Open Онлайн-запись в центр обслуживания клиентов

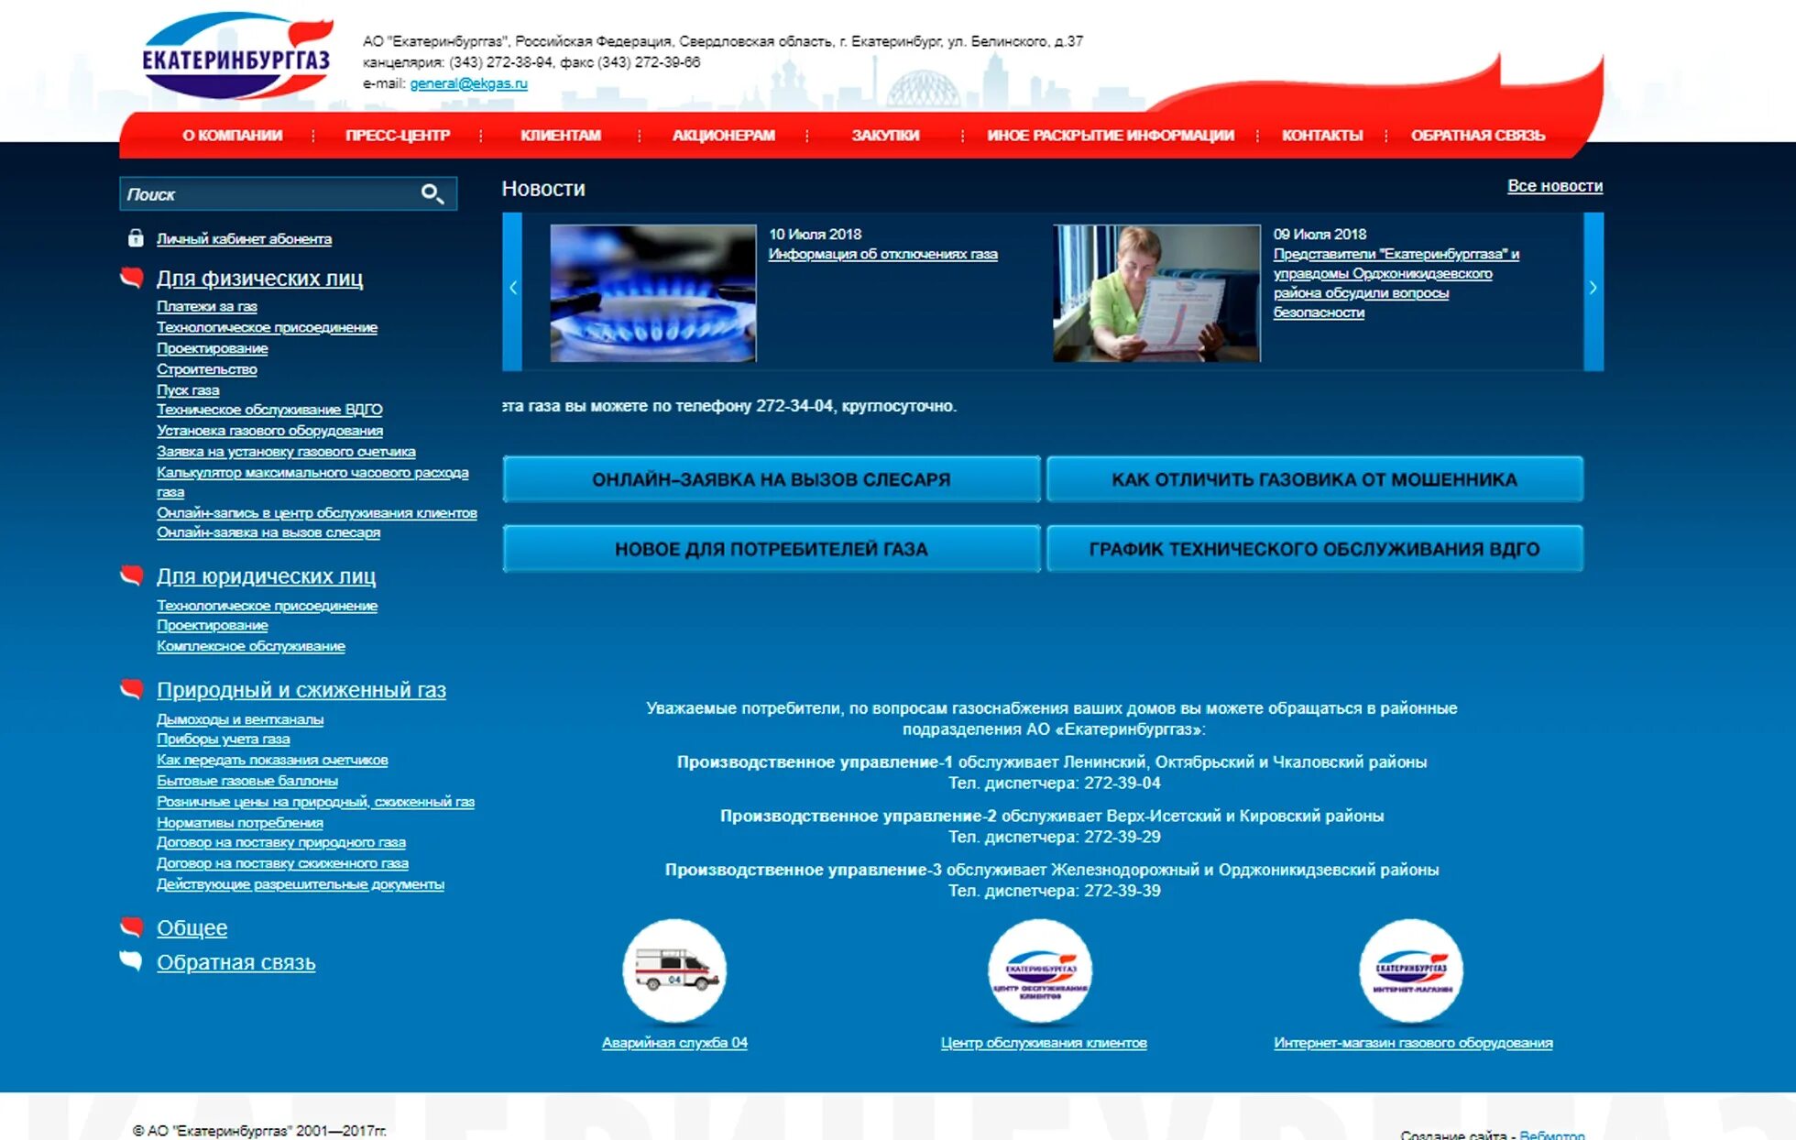pyautogui.click(x=317, y=513)
